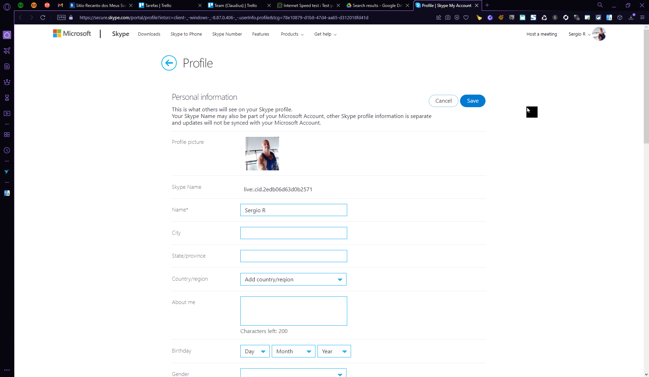This screenshot has width=649, height=377.
Task: Click the broom cleaner extension icon
Action: click(479, 17)
